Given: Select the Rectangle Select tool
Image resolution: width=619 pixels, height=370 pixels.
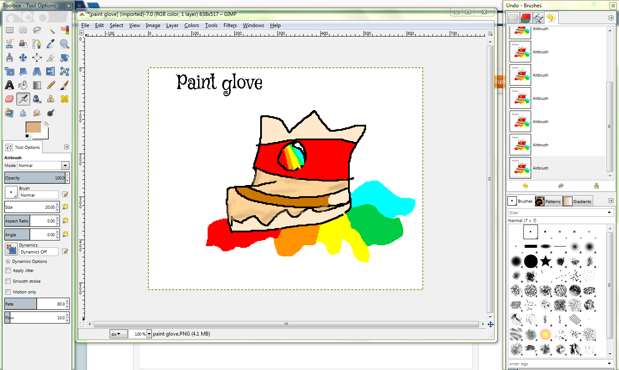Looking at the screenshot, I should pyautogui.click(x=9, y=30).
